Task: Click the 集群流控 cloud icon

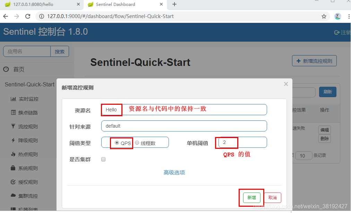Action: coord(13,196)
